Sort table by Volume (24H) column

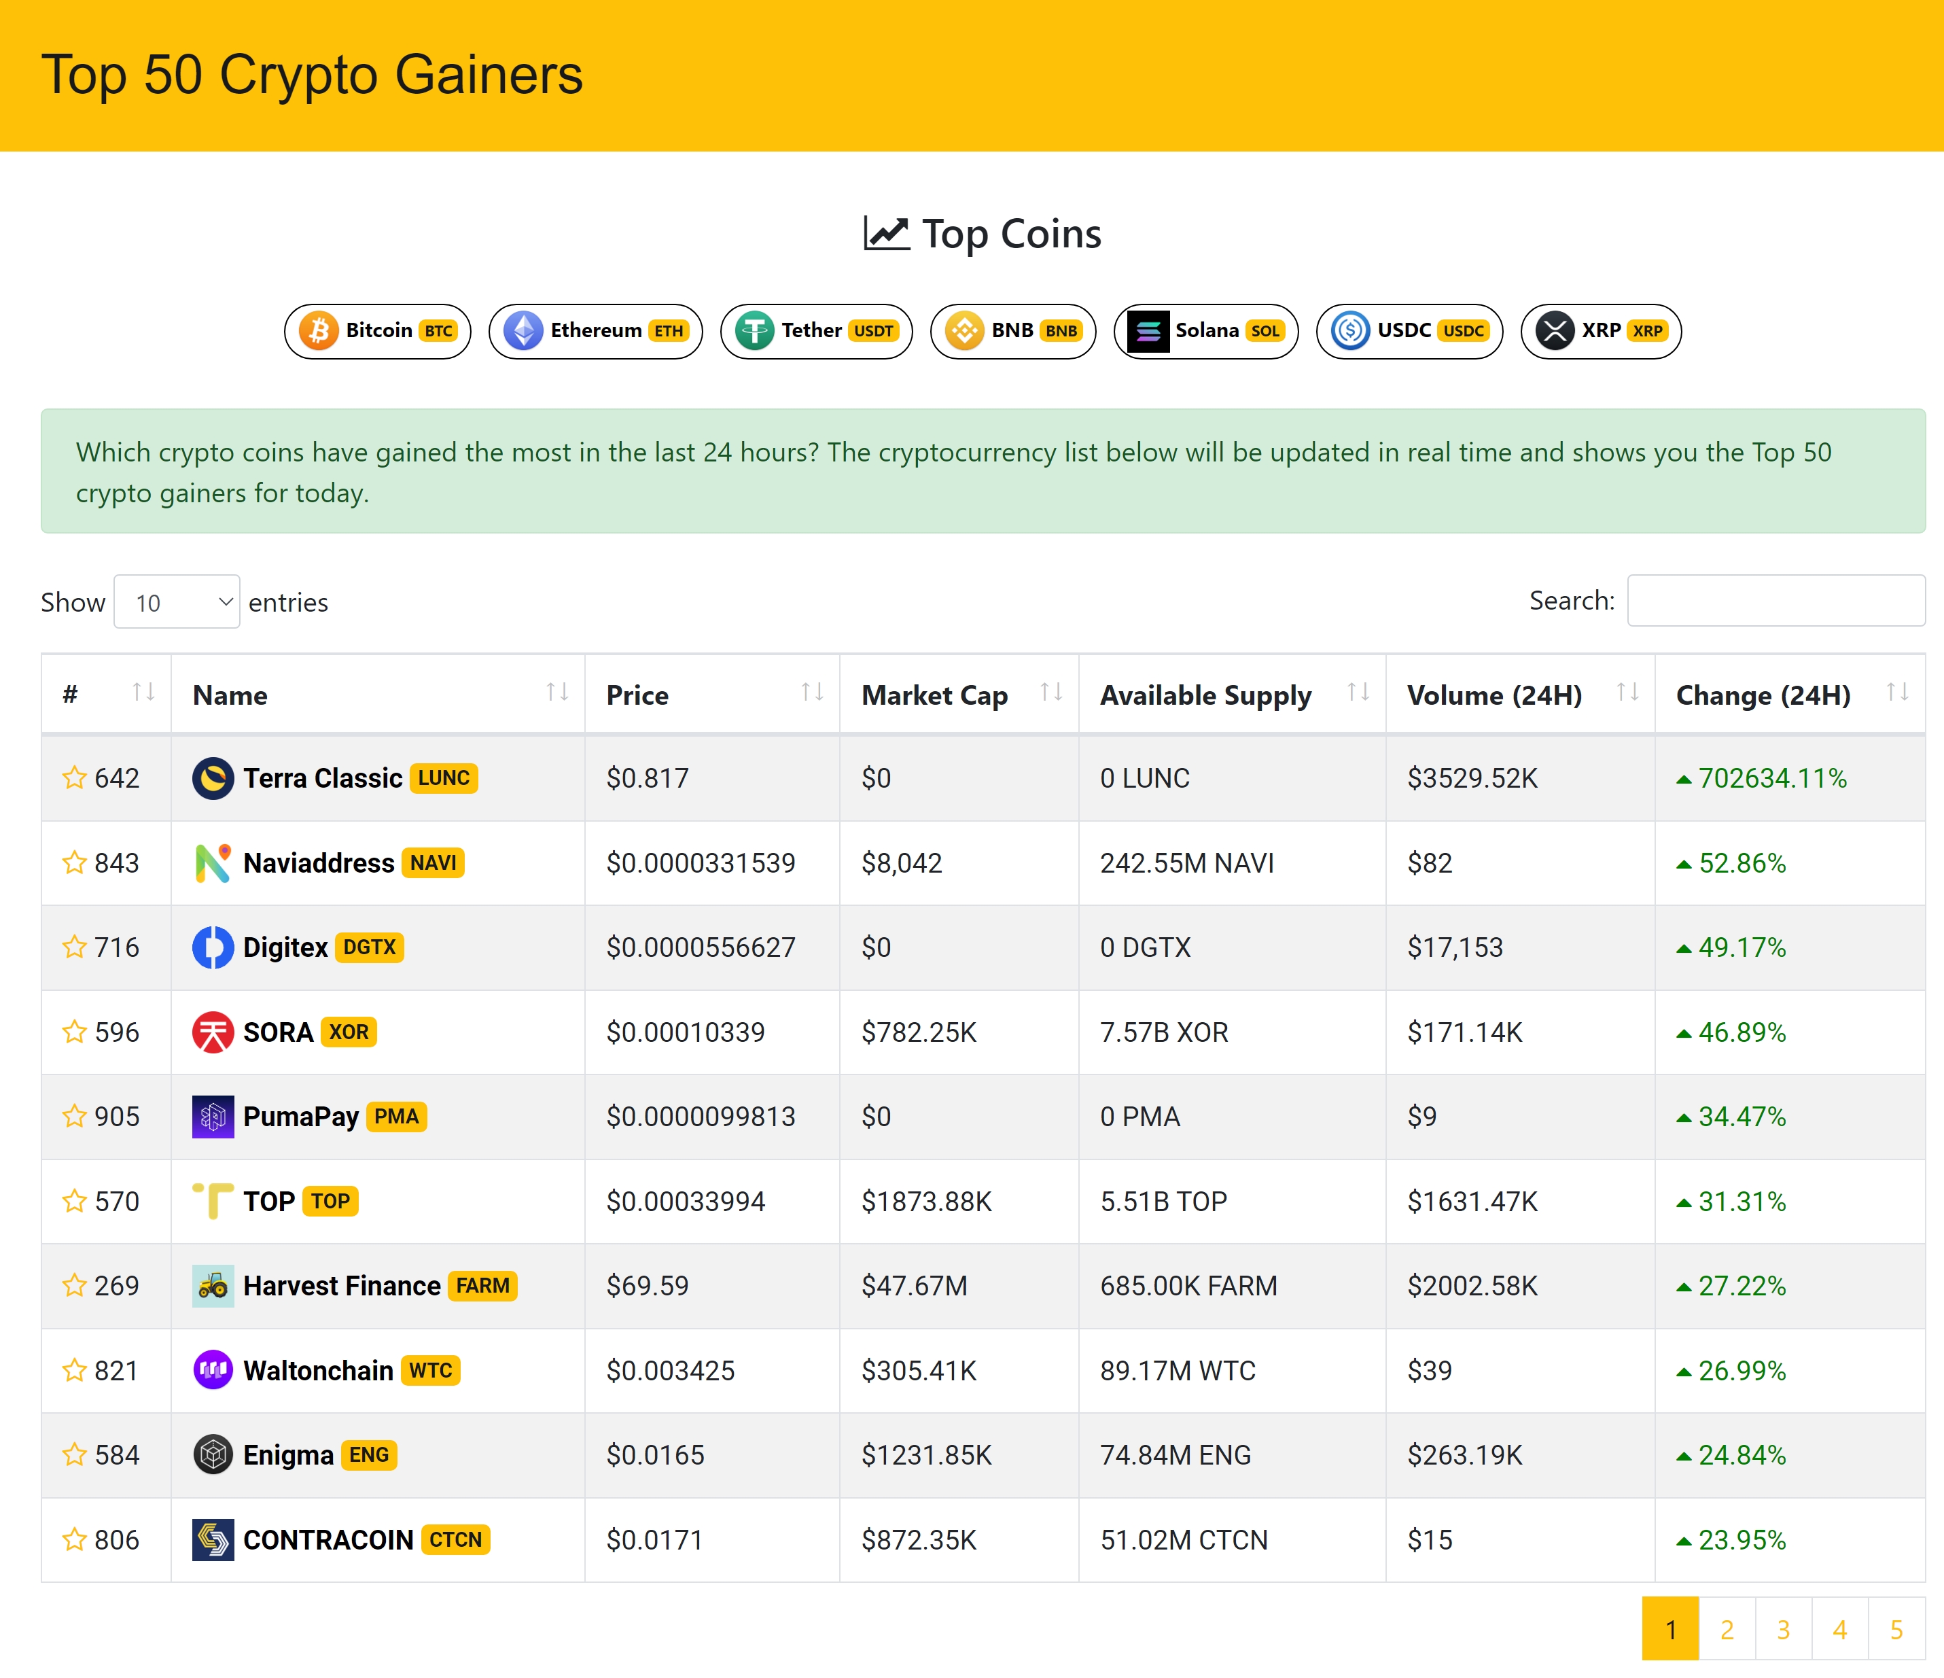click(1521, 695)
